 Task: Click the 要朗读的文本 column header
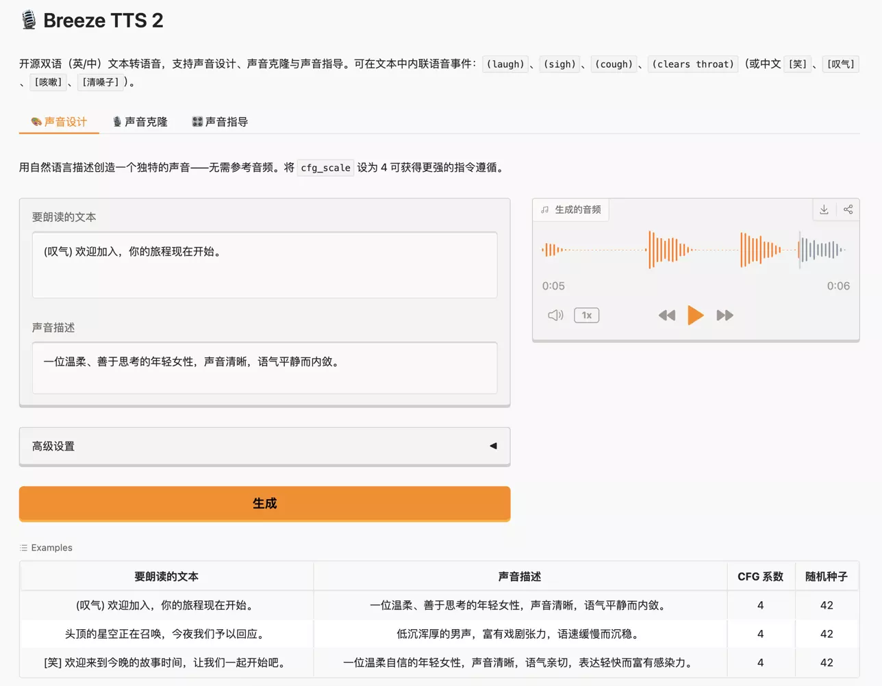click(166, 576)
